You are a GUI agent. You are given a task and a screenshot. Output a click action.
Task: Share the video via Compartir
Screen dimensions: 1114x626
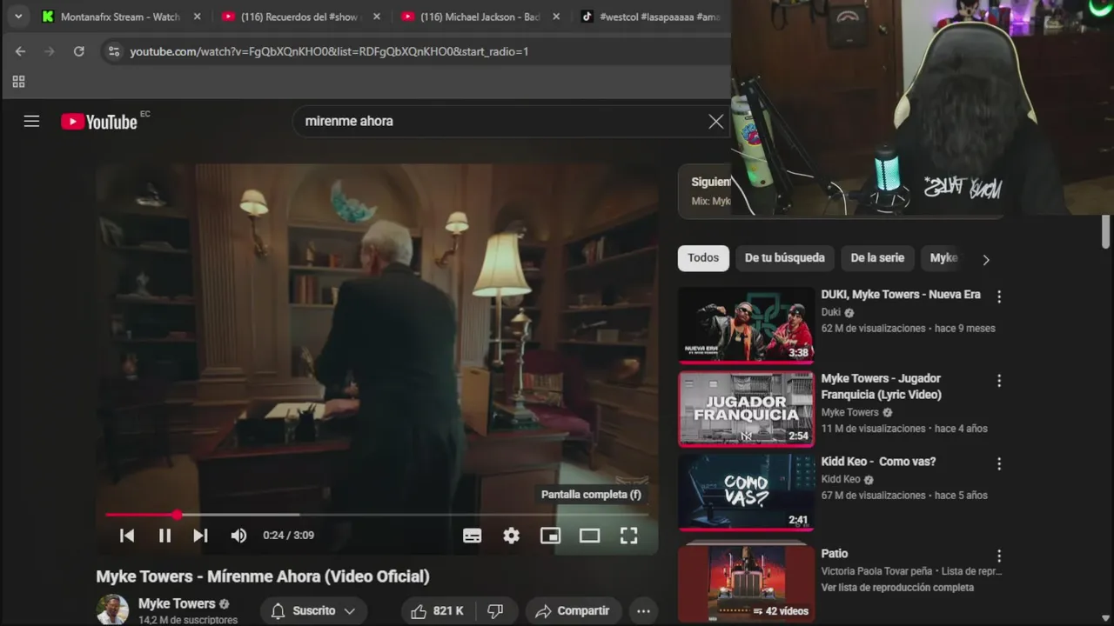573,611
